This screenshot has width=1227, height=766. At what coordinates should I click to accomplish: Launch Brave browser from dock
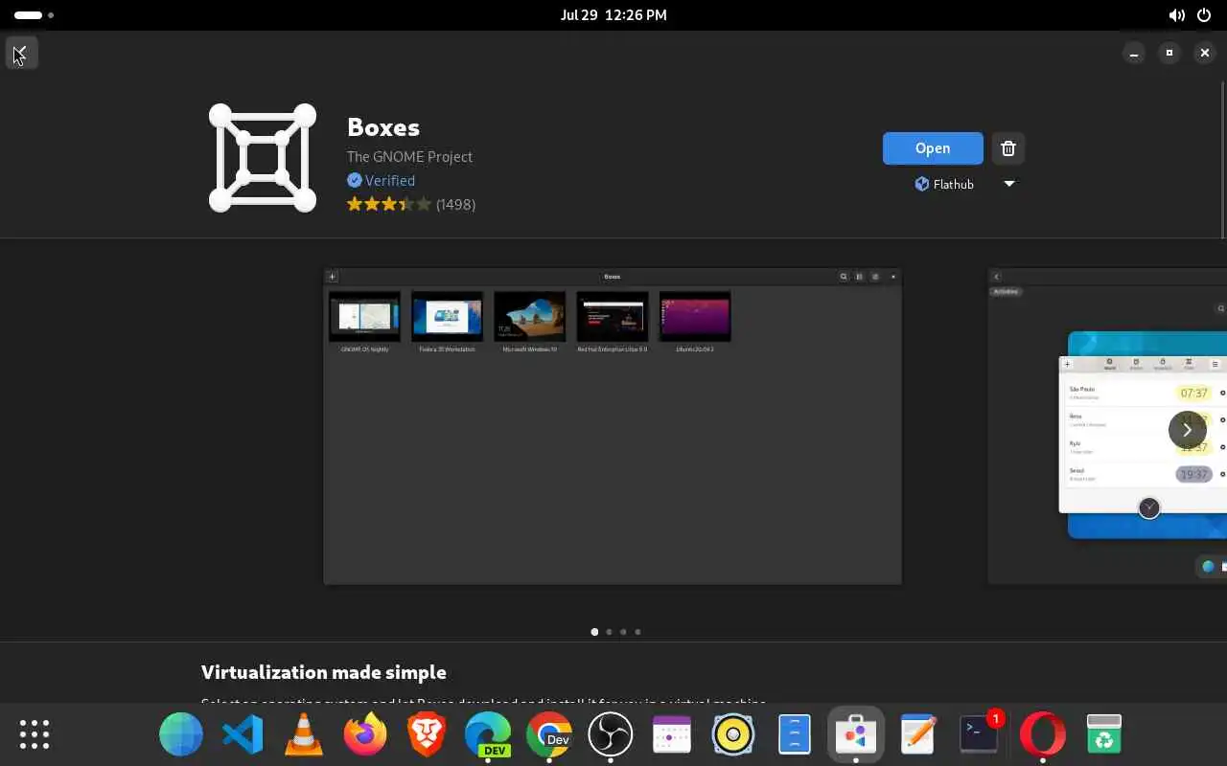[427, 735]
